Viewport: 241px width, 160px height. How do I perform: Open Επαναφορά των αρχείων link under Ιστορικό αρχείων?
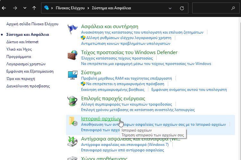[100, 130]
